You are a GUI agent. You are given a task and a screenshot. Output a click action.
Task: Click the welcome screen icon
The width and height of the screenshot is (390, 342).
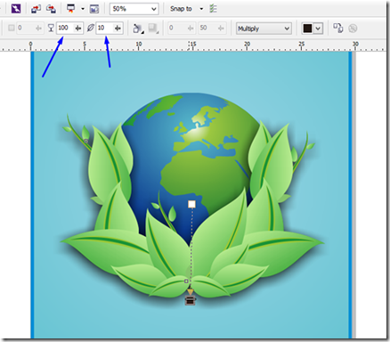pyautogui.click(x=94, y=9)
